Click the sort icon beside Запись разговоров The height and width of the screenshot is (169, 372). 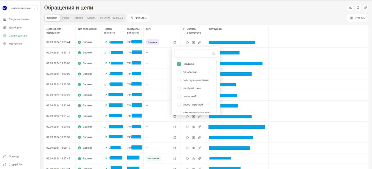coord(184,29)
